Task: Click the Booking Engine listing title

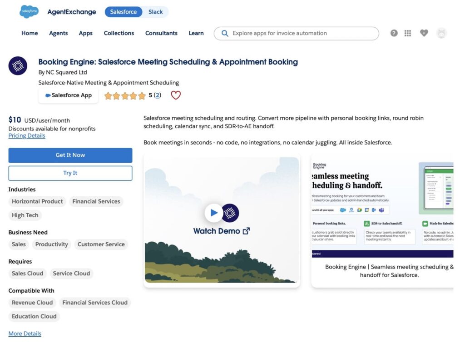Action: pos(168,62)
